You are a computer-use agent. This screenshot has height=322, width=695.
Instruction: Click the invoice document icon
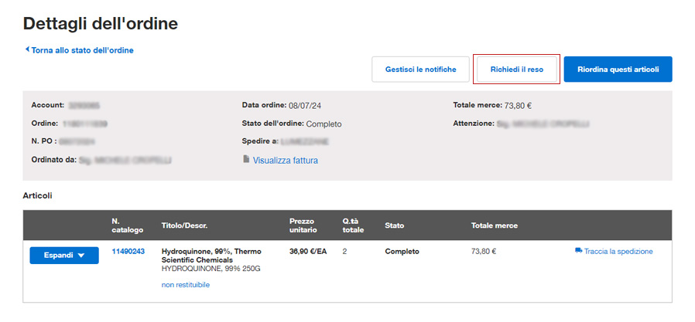(x=246, y=159)
